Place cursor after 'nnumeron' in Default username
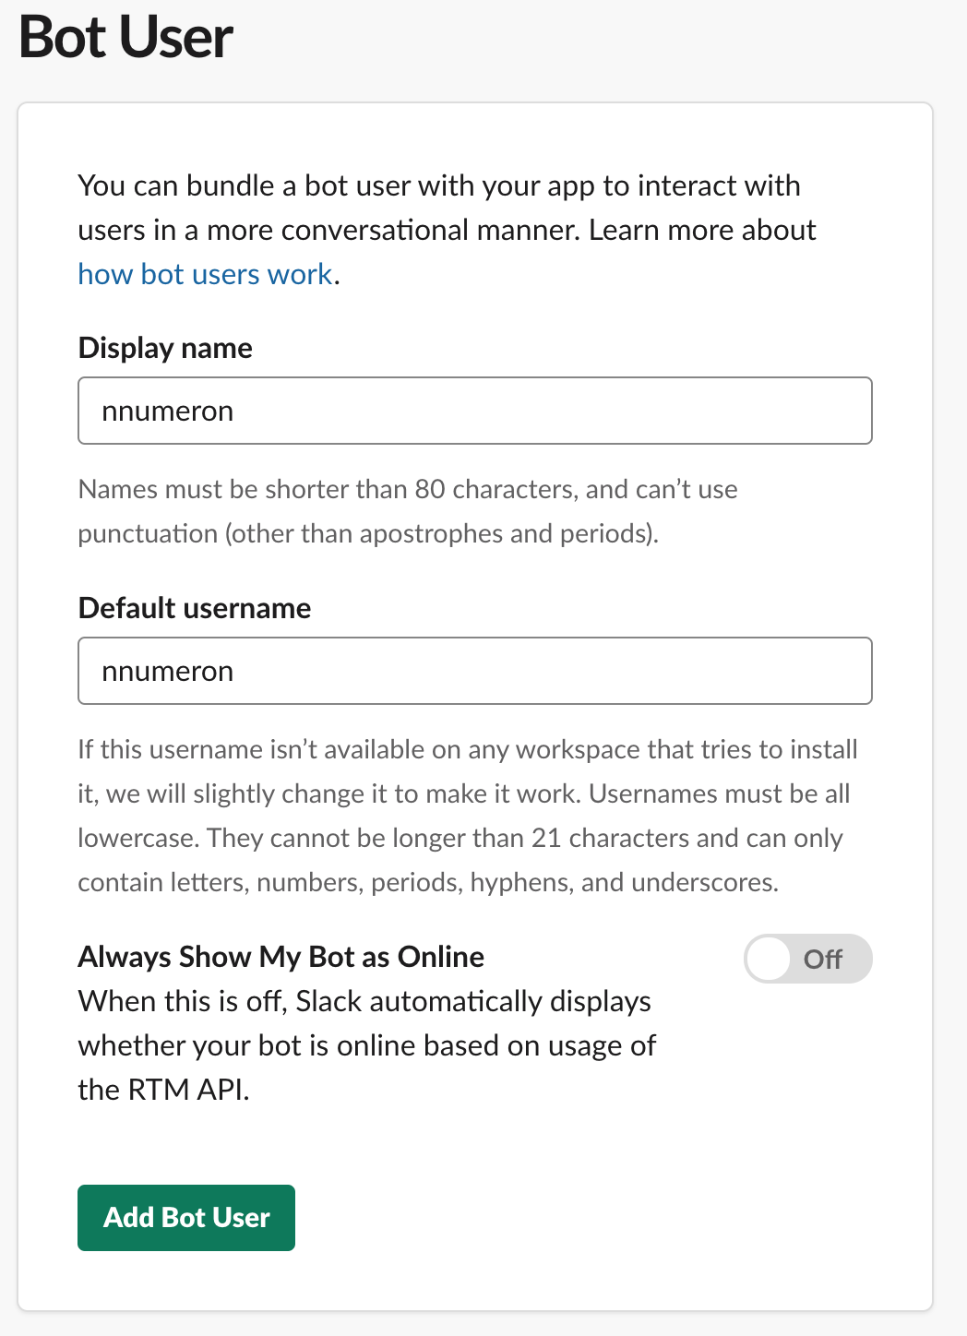Viewport: 967px width, 1336px height. click(236, 671)
